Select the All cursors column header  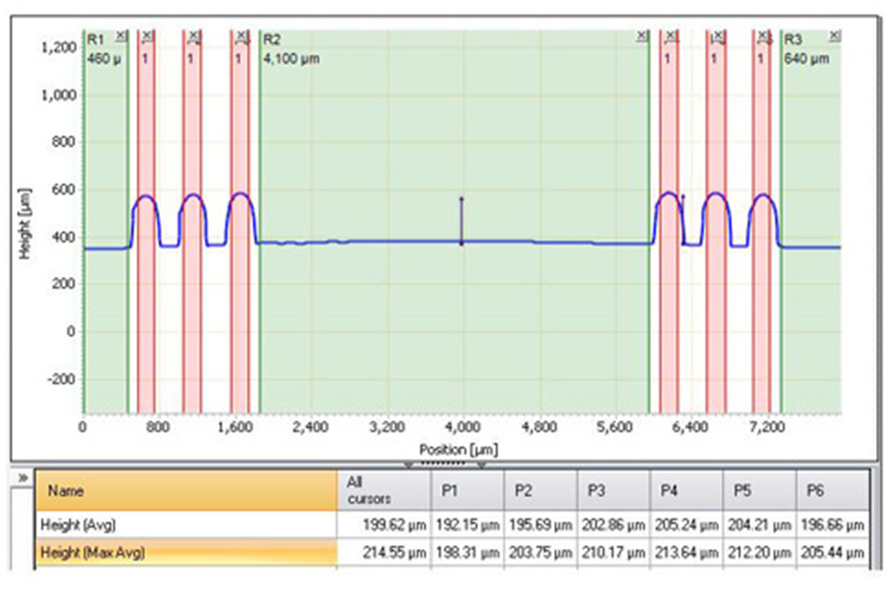pyautogui.click(x=382, y=491)
